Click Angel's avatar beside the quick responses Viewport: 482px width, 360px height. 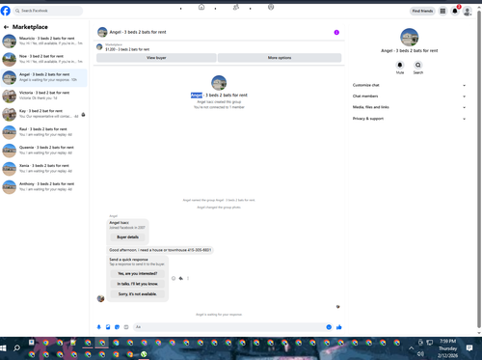click(100, 298)
